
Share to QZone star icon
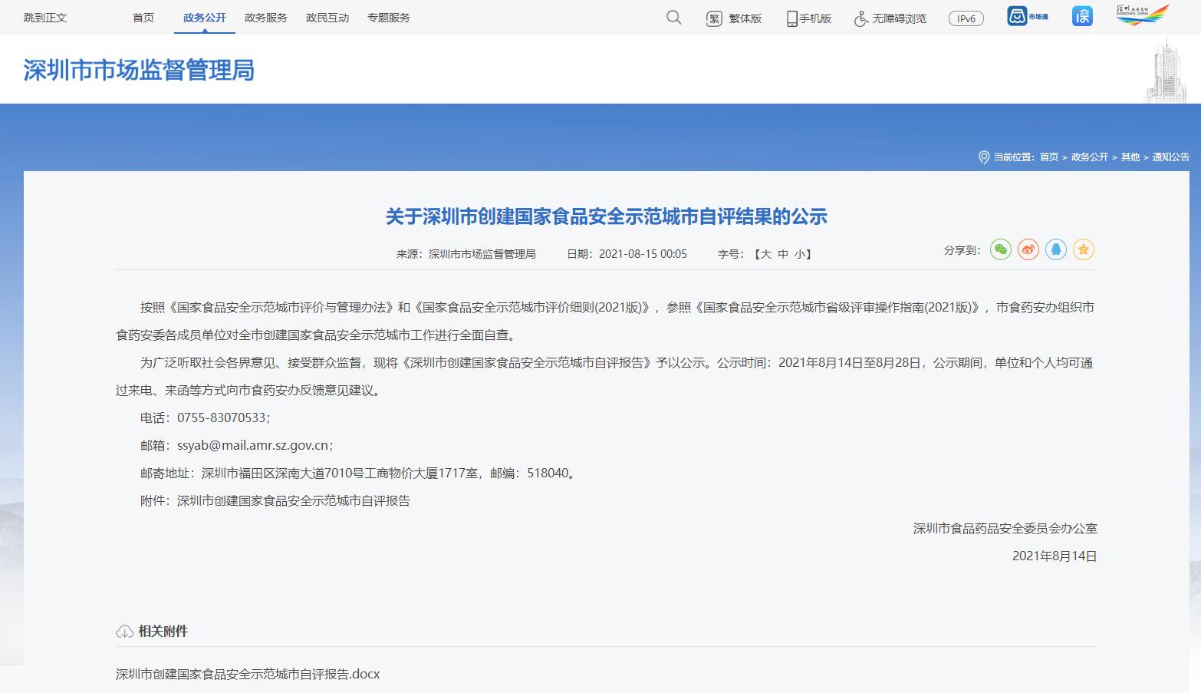pyautogui.click(x=1083, y=249)
